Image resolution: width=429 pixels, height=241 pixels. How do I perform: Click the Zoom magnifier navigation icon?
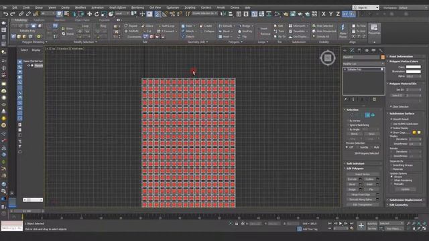(x=408, y=224)
